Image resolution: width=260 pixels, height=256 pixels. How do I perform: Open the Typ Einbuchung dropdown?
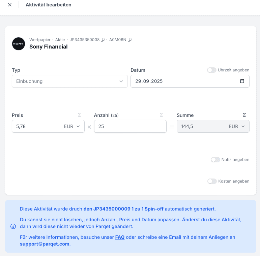click(69, 81)
